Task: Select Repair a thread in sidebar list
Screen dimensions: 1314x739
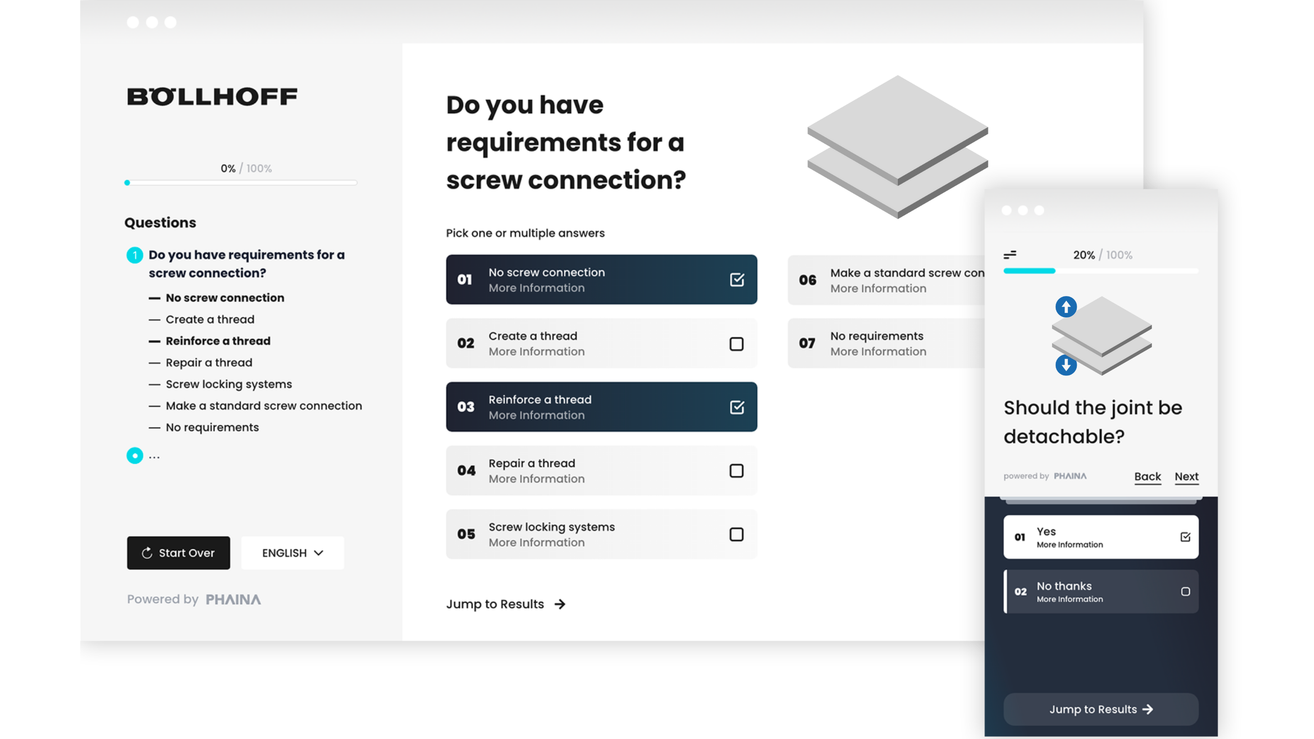Action: point(209,363)
